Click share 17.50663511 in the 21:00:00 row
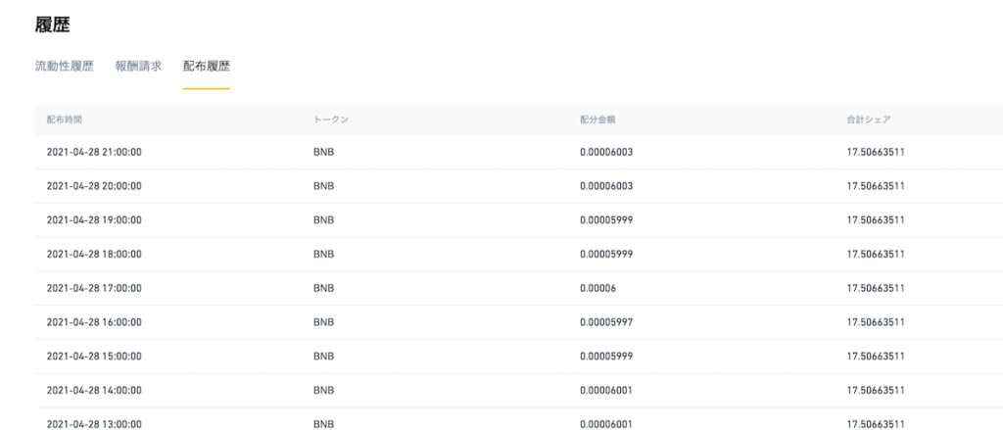1003x430 pixels. point(875,152)
